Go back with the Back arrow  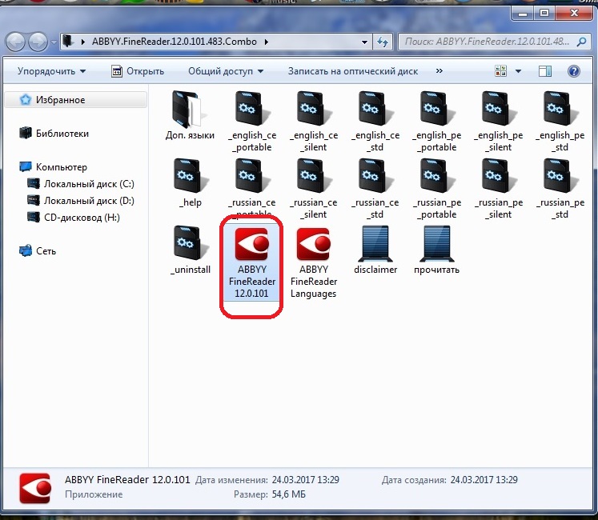[x=15, y=42]
